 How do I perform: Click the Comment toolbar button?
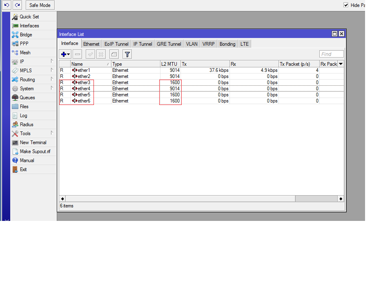click(x=114, y=54)
